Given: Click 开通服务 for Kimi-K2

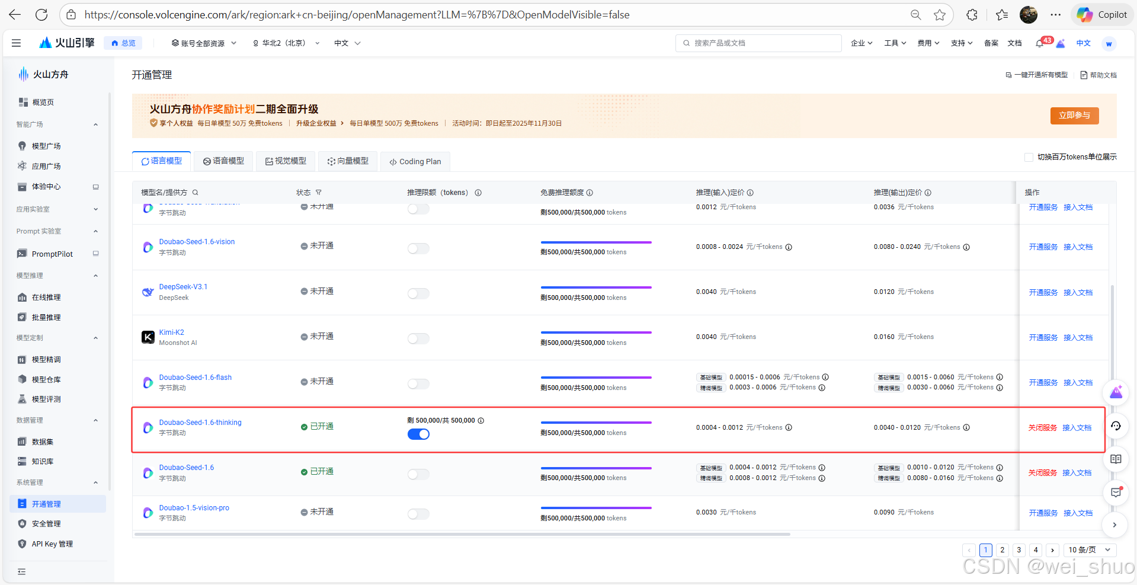Looking at the screenshot, I should 1043,338.
